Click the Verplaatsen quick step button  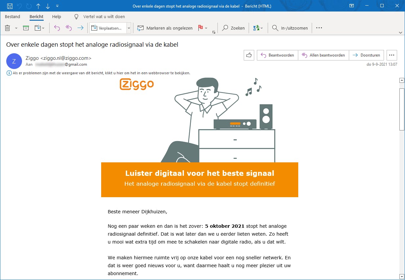click(108, 28)
